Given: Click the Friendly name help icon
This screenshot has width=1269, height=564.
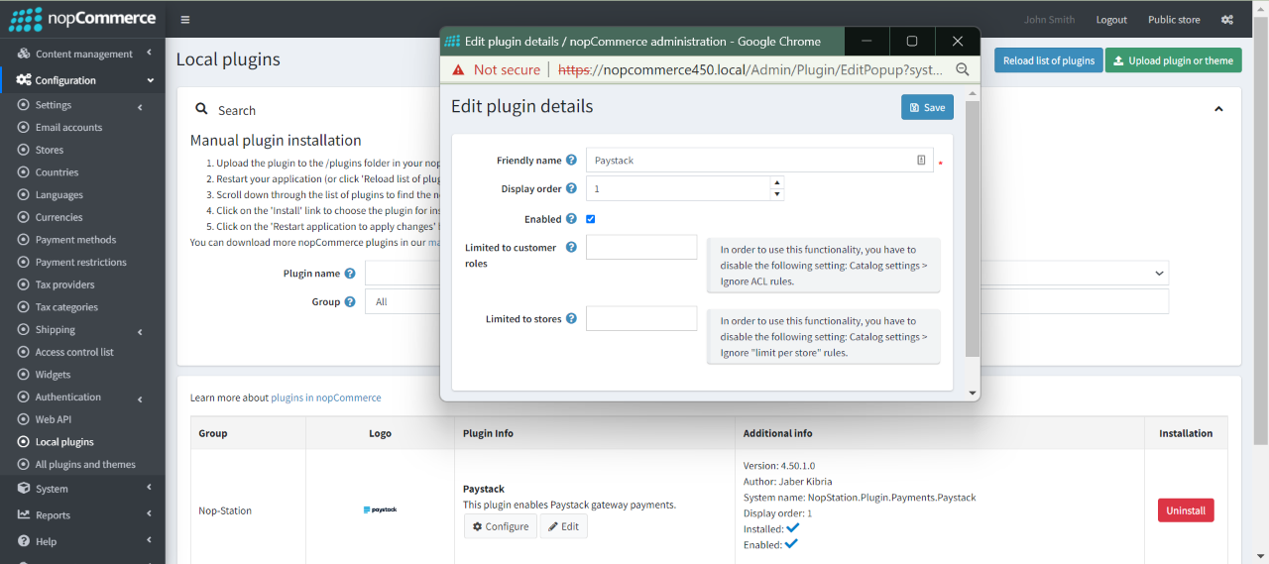Looking at the screenshot, I should point(571,161).
